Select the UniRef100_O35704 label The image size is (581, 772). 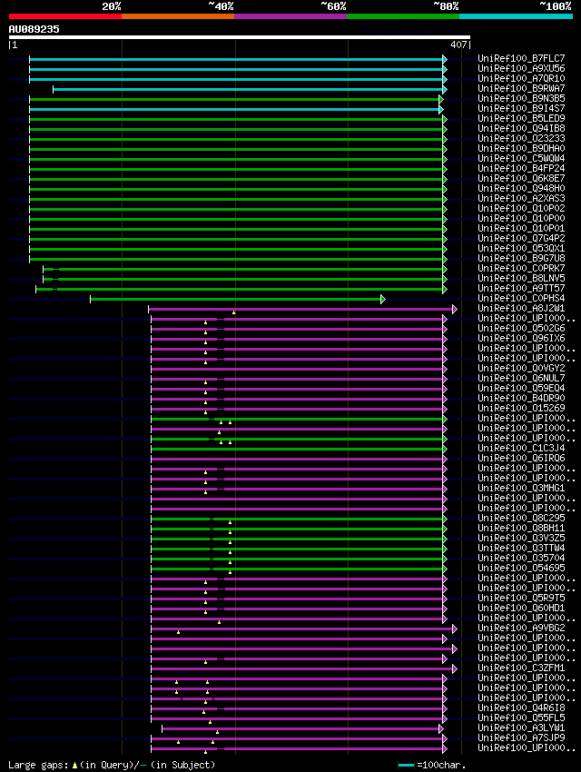click(521, 558)
